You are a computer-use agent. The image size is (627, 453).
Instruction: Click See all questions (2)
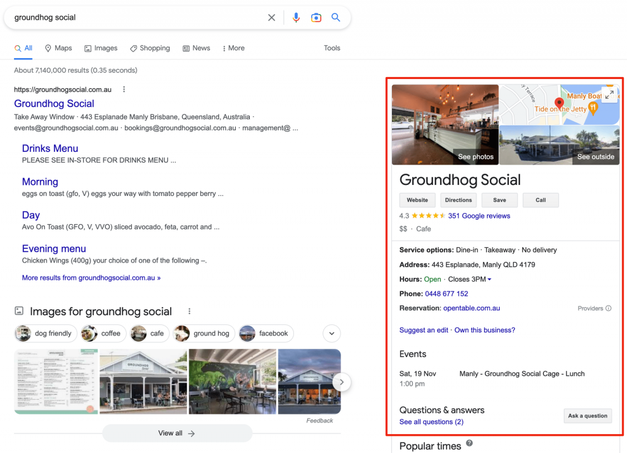(x=431, y=422)
